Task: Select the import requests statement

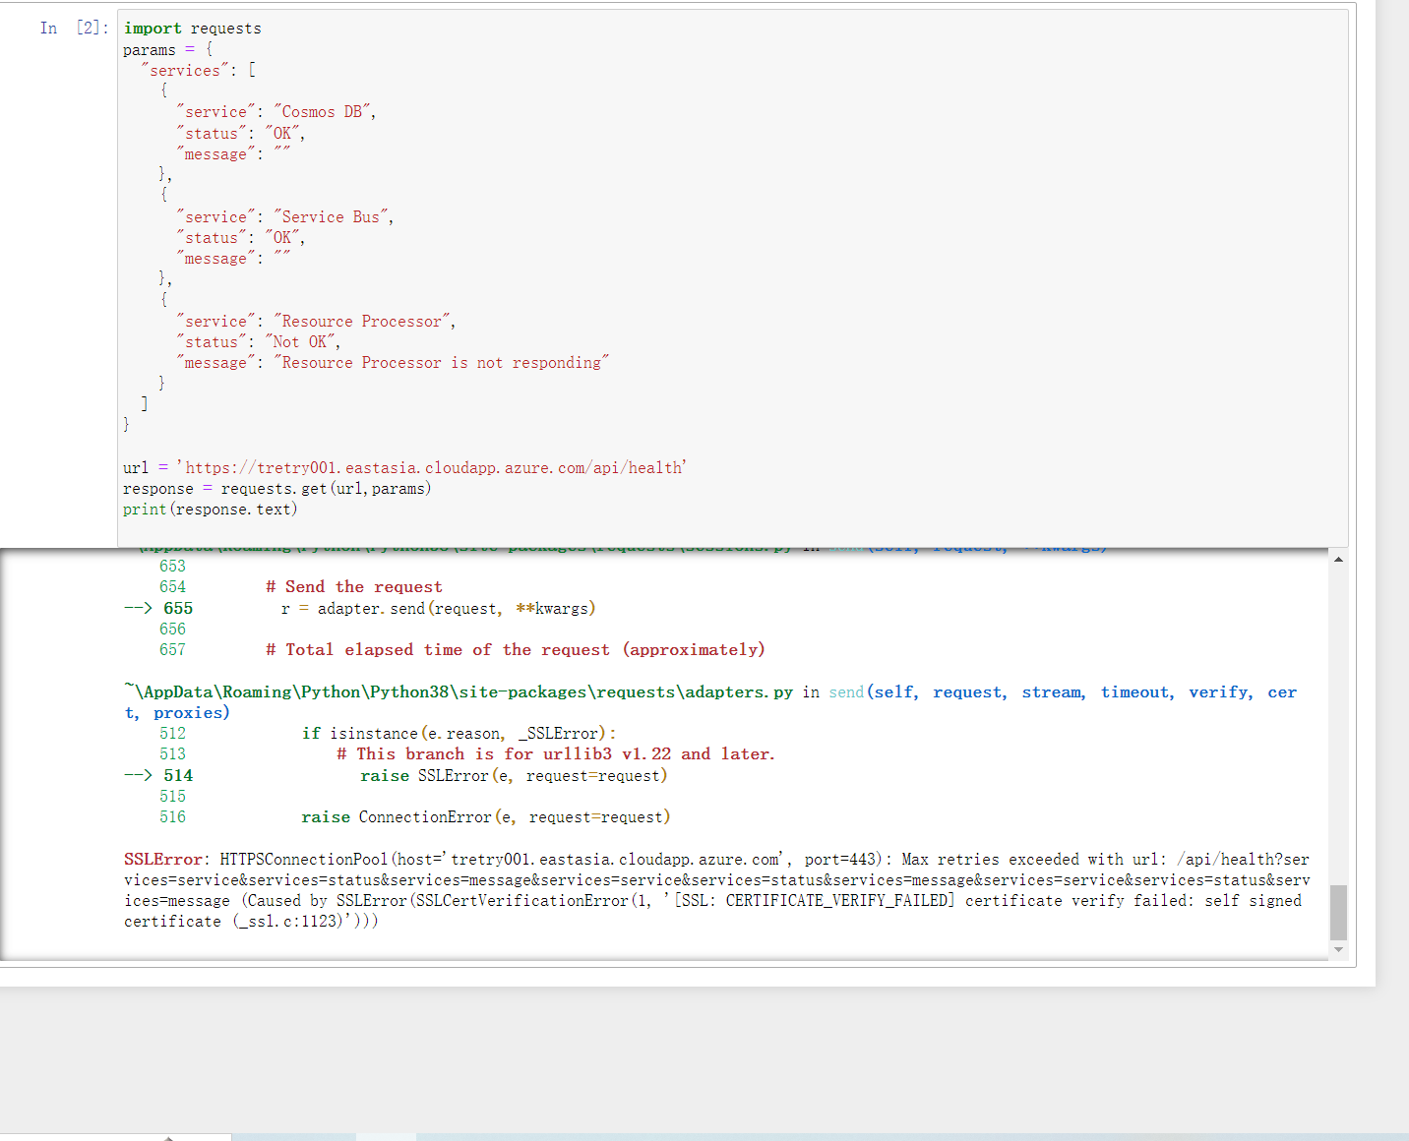Action: click(192, 28)
